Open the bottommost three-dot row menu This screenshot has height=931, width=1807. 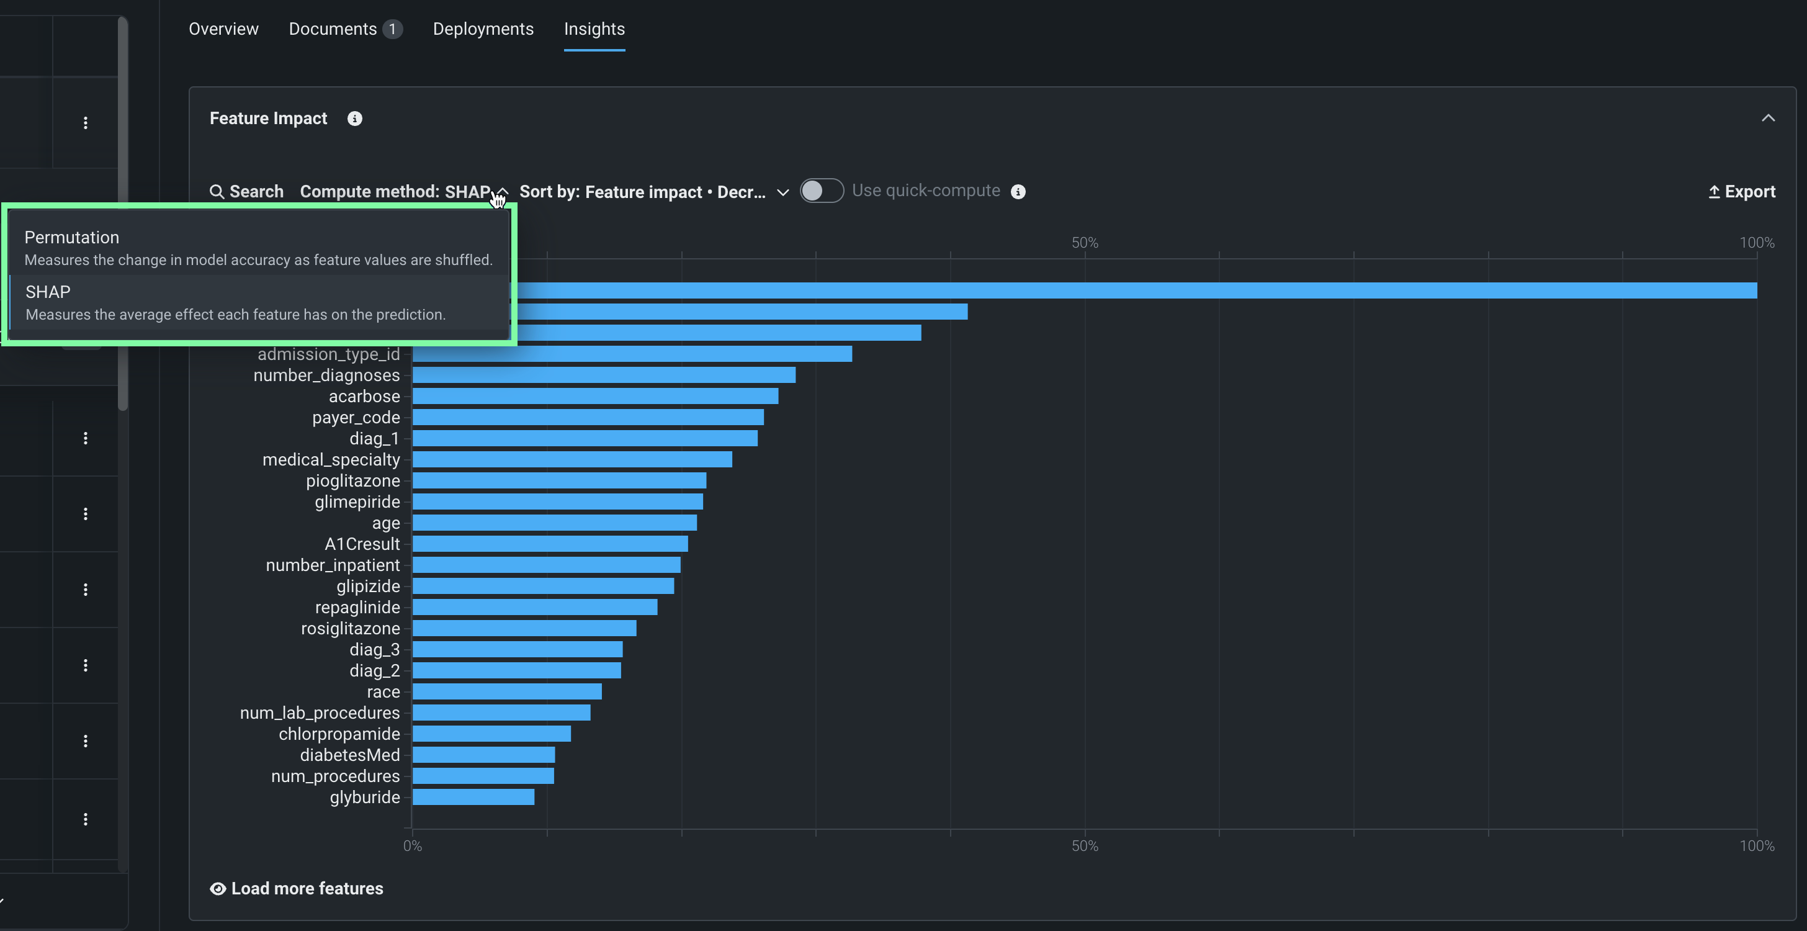click(86, 819)
